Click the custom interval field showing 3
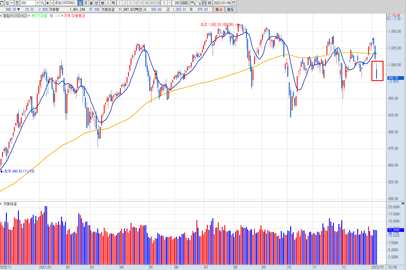Screen dimensions: 406x270 pos(164,3)
